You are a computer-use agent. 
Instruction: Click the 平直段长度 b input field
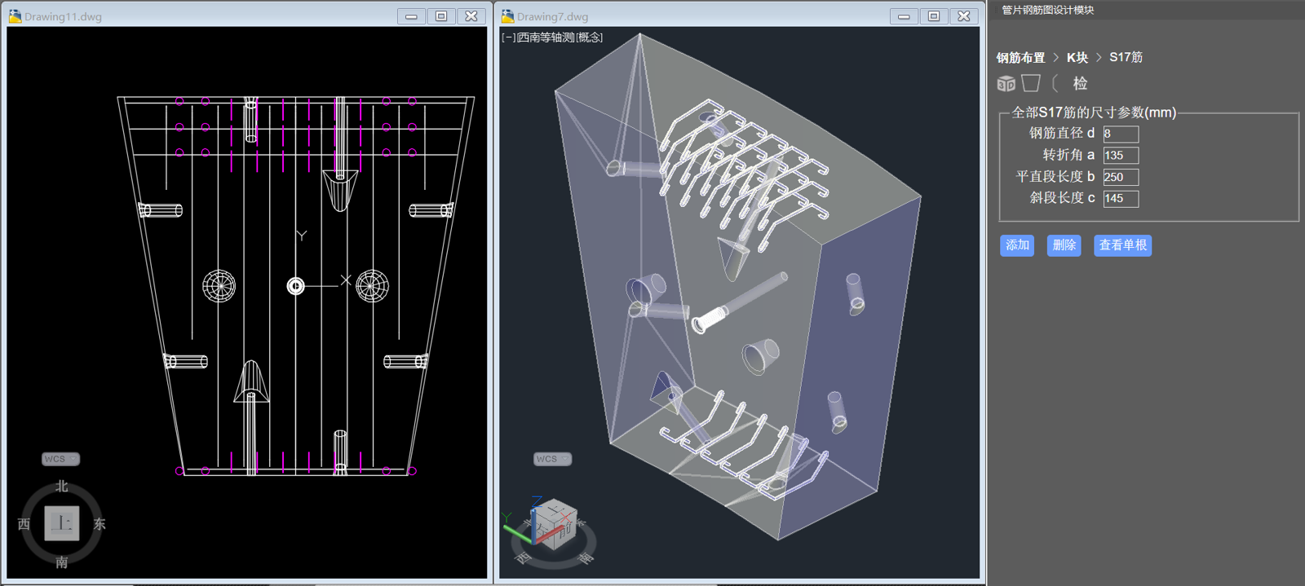tap(1121, 177)
